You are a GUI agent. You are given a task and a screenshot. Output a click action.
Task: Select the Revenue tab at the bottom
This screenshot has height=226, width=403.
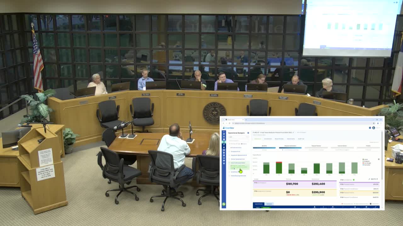[269, 204]
